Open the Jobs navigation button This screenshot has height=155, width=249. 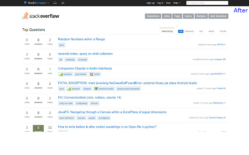(167, 16)
